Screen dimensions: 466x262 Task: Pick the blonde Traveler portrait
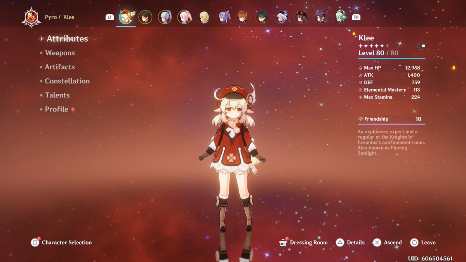204,17
